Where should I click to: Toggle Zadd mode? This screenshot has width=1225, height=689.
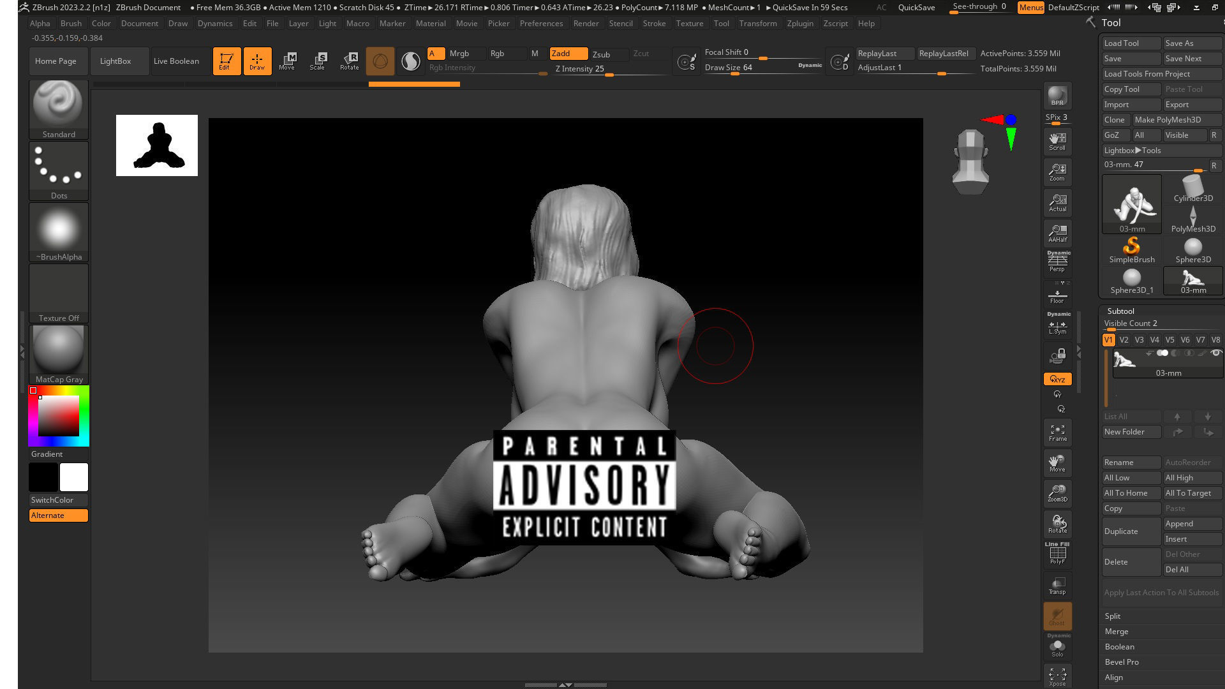(x=568, y=54)
